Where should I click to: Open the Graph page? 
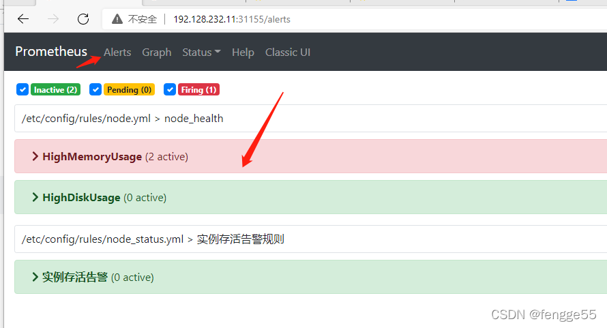click(157, 53)
